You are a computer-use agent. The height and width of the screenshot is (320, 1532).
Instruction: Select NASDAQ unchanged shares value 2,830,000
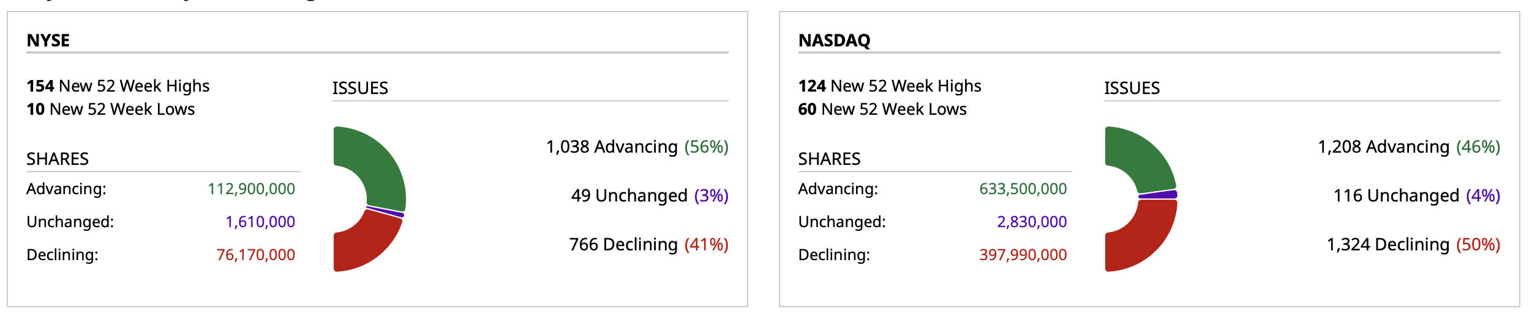click(1032, 222)
